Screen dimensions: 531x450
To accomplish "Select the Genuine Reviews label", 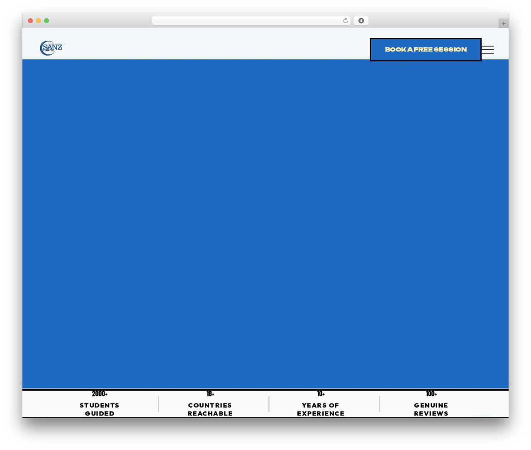I will (x=431, y=409).
